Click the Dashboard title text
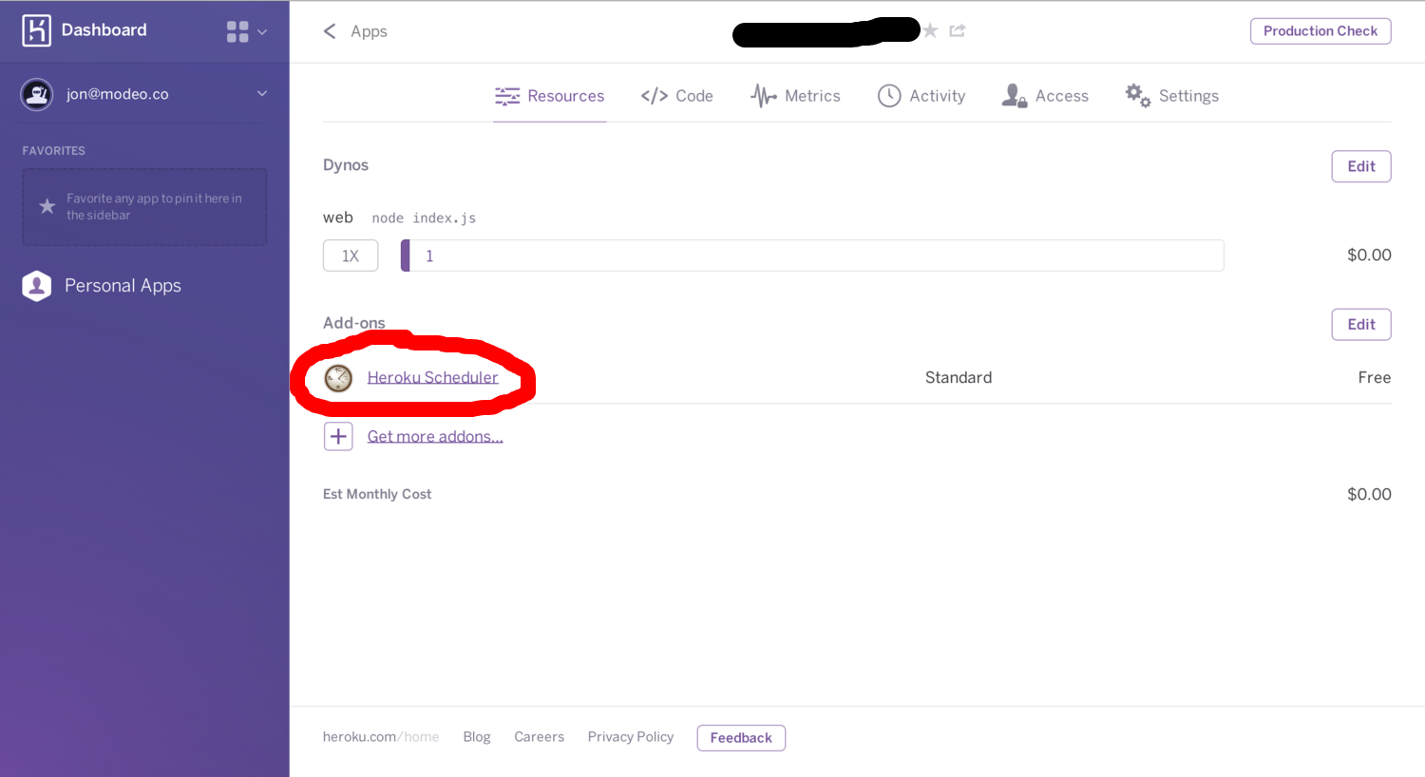1425x777 pixels. (x=104, y=30)
